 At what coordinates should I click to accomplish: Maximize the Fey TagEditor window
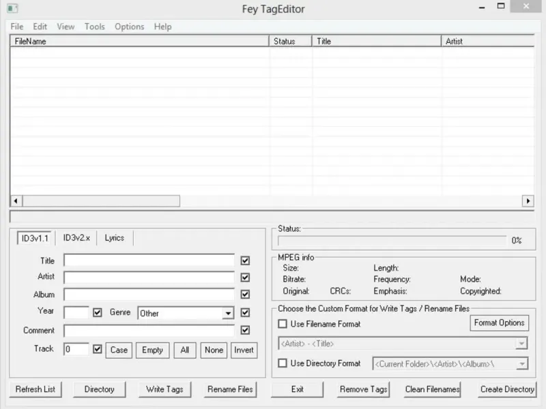pos(501,6)
